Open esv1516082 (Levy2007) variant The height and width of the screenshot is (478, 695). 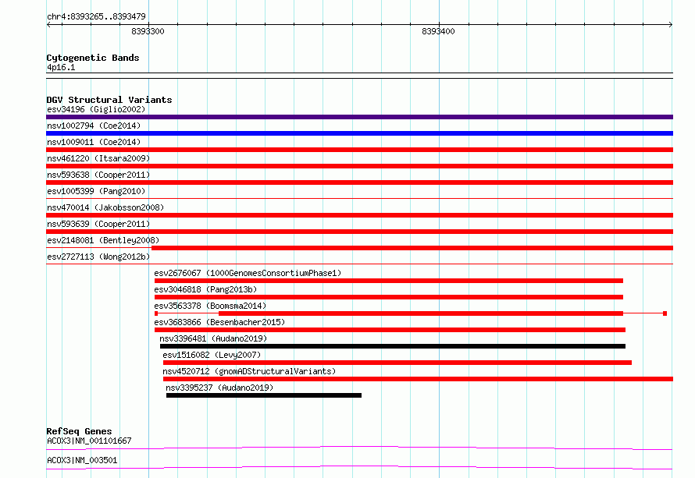[212, 355]
